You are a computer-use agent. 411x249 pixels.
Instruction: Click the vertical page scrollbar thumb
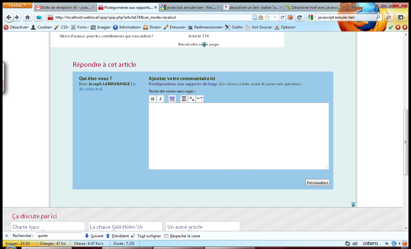(x=406, y=143)
